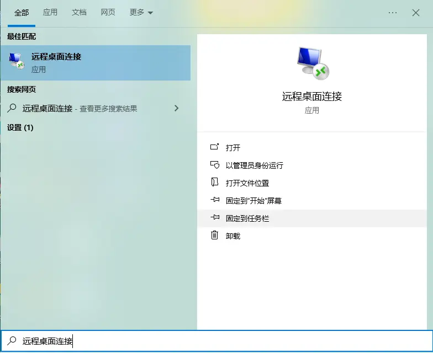Image resolution: width=433 pixels, height=353 pixels.
Task: Click the Remote Desktop Connection icon in best match
Action: [x=17, y=62]
